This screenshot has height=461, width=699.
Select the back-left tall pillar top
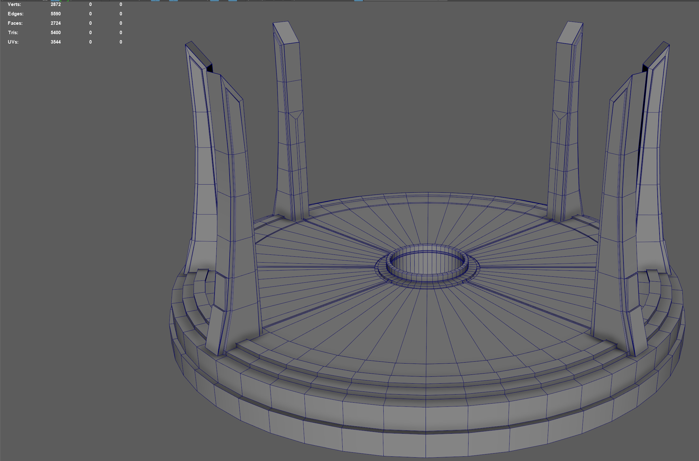click(x=287, y=32)
